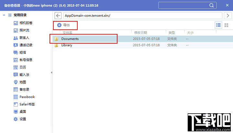Click the 照片流 icon in sidebar
The image size is (233, 133).
[x=16, y=30]
